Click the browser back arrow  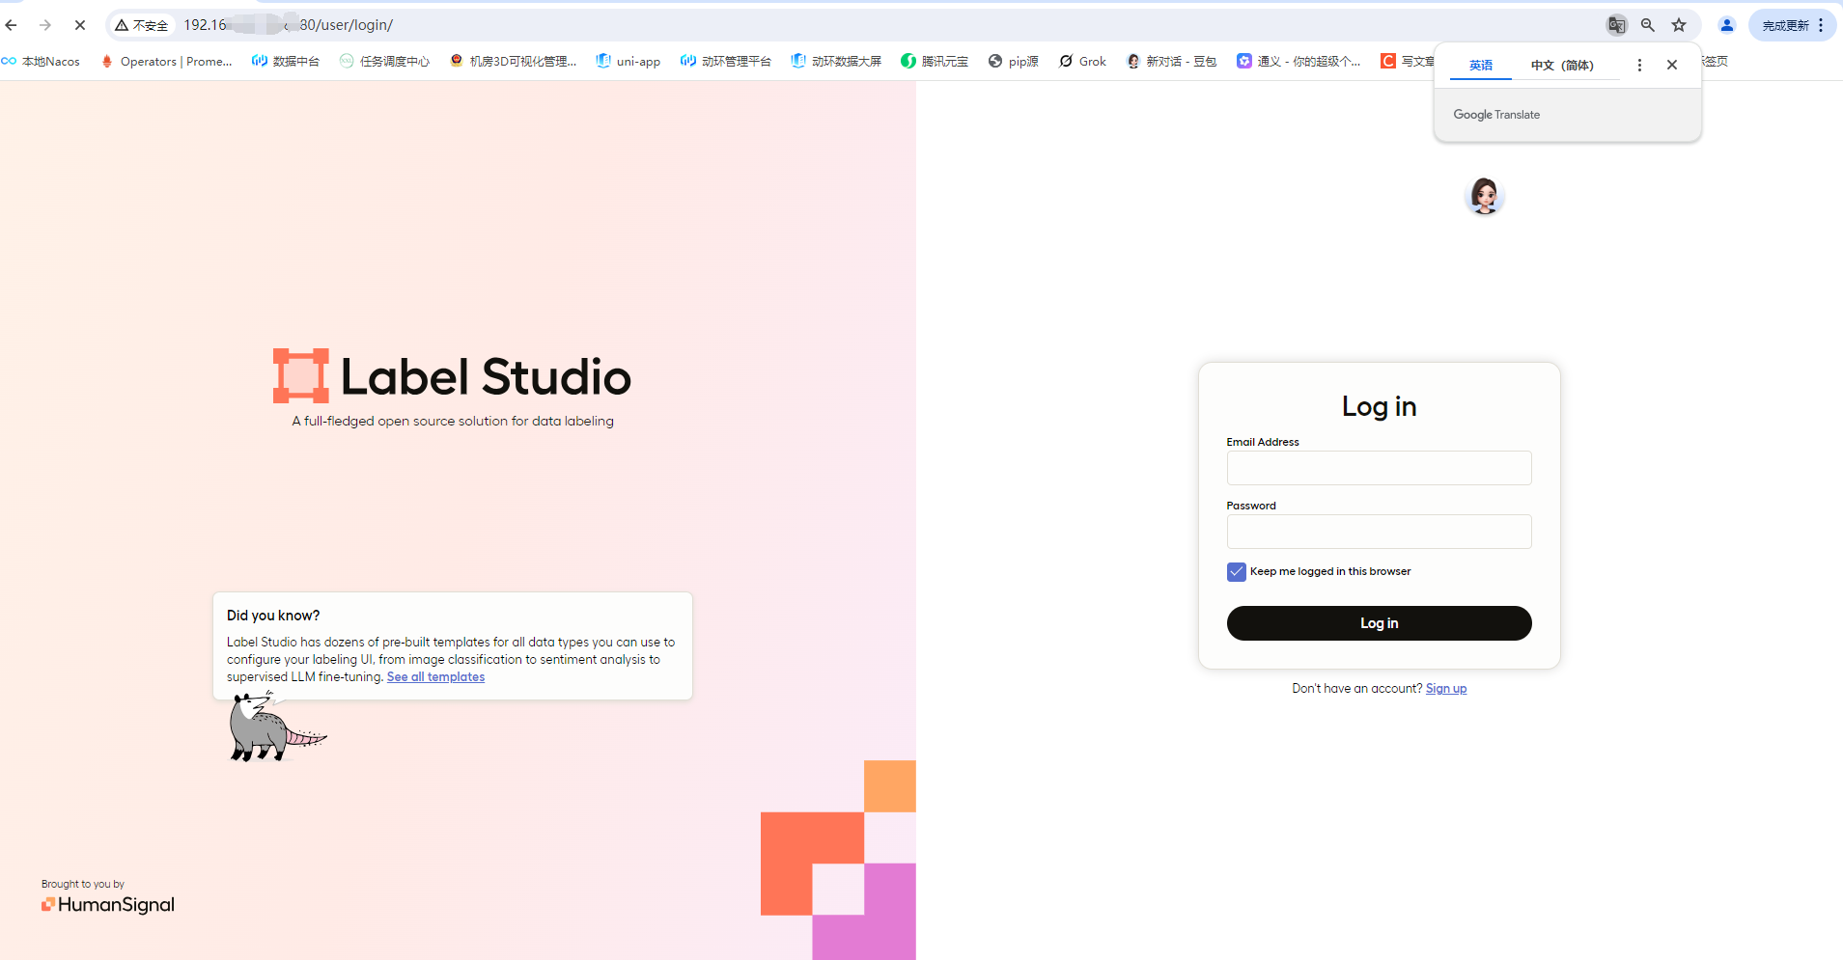click(12, 25)
